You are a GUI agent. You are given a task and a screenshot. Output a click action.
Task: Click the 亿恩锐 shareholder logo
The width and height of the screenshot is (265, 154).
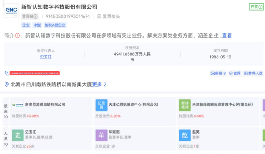coord(101,105)
